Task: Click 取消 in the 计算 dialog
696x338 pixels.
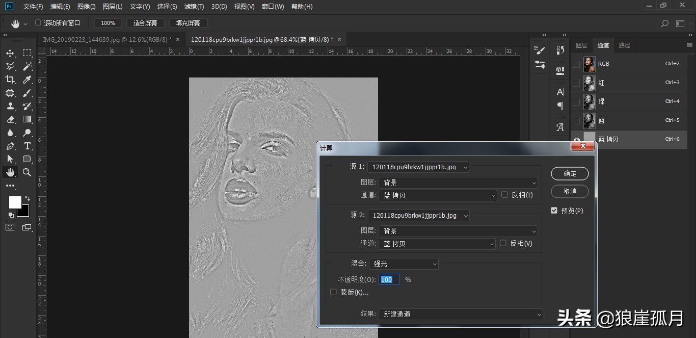Action: [570, 191]
